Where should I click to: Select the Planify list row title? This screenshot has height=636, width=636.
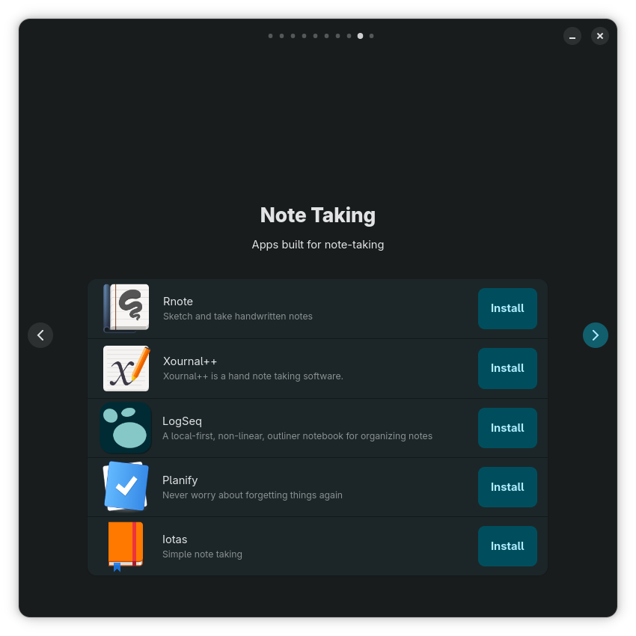[180, 480]
